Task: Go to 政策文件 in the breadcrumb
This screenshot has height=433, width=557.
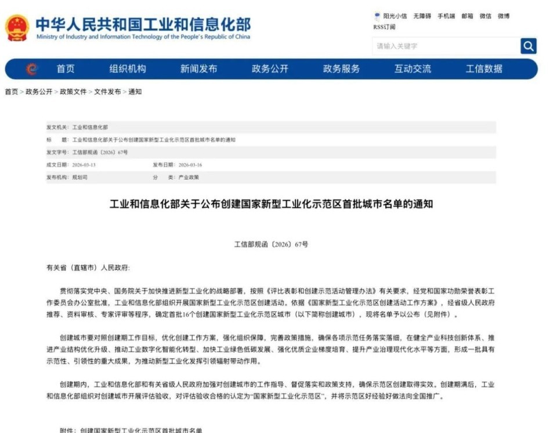Action: (x=73, y=92)
